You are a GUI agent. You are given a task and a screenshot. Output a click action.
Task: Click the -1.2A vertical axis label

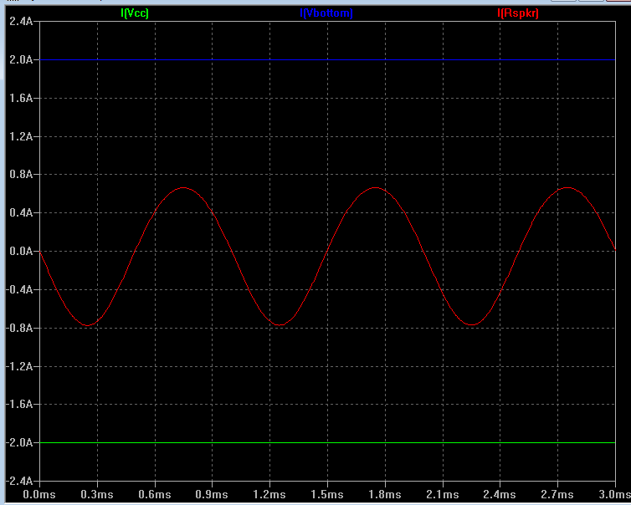[19, 366]
